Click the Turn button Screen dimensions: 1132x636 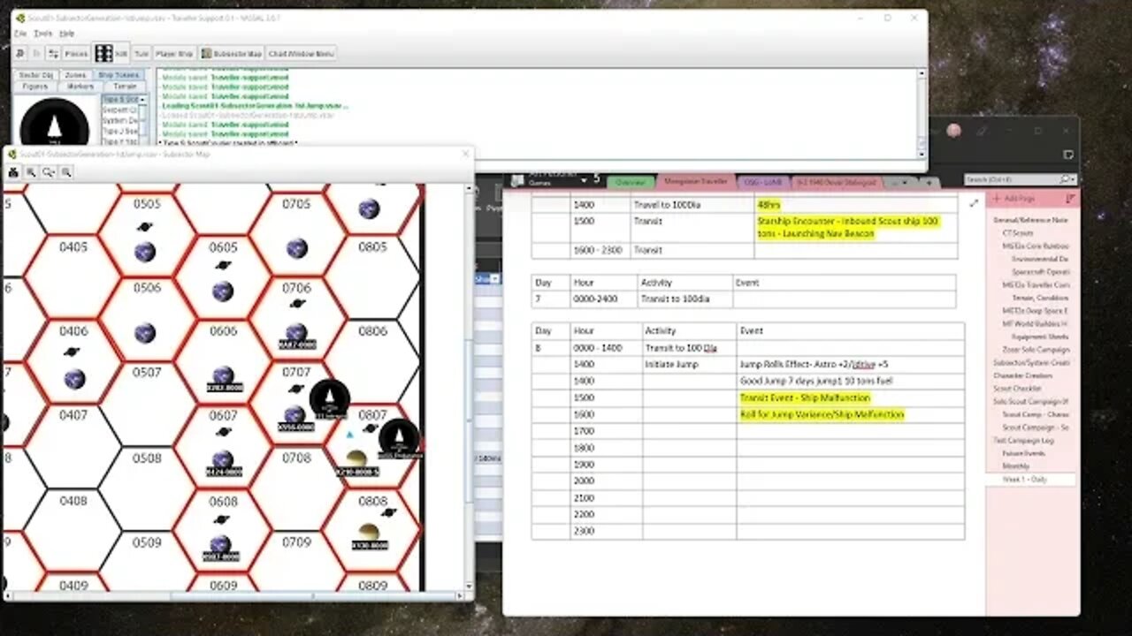[141, 54]
